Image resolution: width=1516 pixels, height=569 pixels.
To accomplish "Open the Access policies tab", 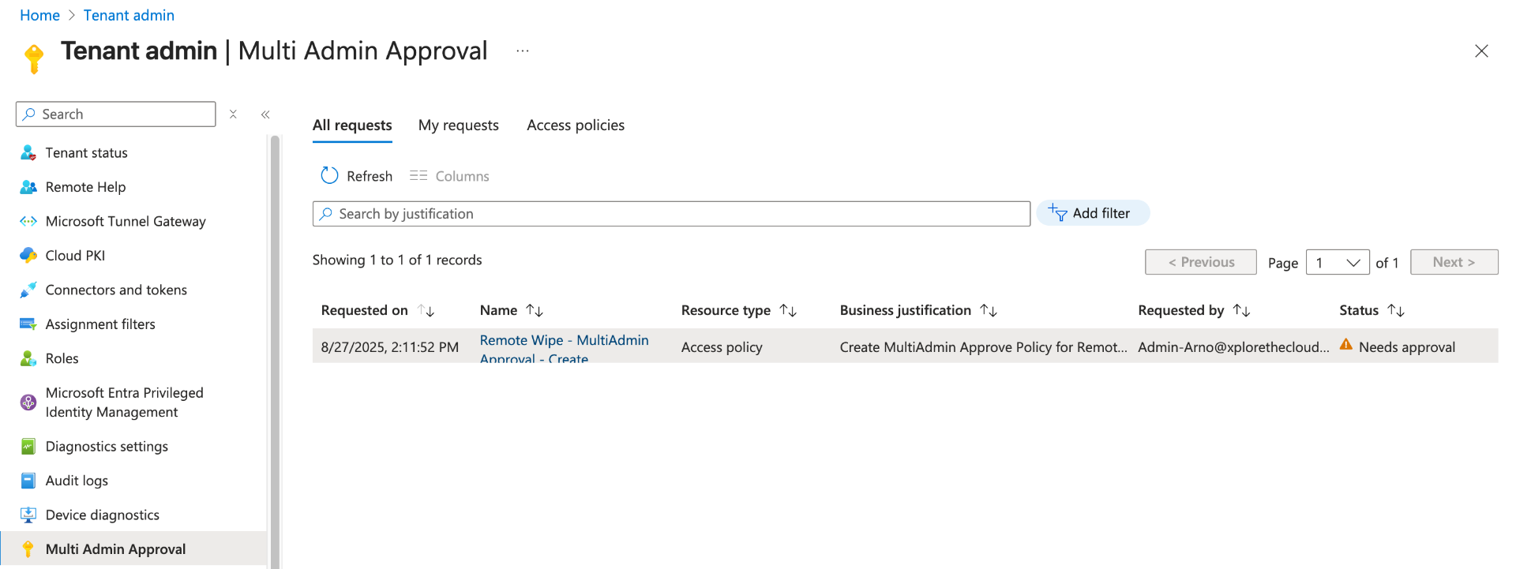I will pyautogui.click(x=575, y=125).
